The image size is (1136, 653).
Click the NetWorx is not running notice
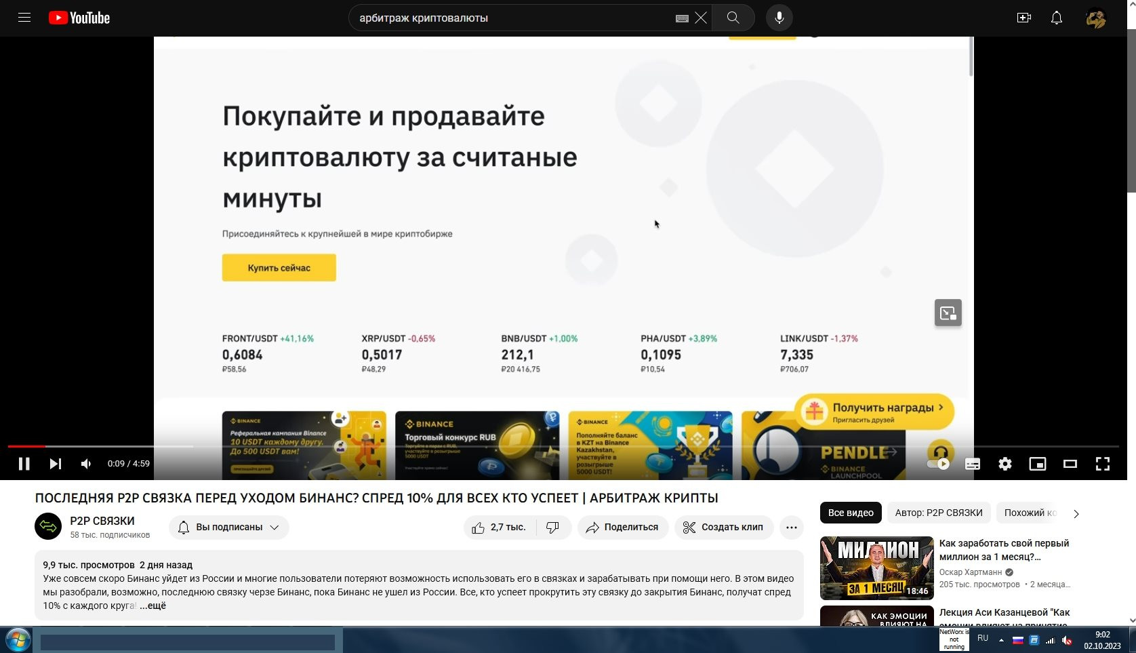pyautogui.click(x=954, y=639)
